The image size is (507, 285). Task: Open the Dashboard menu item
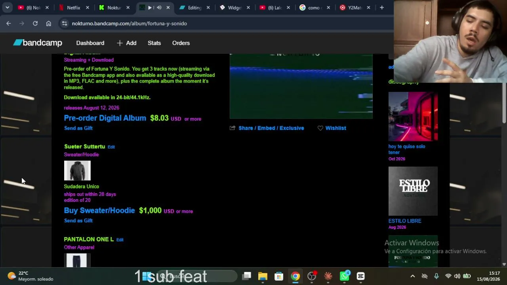pyautogui.click(x=90, y=43)
